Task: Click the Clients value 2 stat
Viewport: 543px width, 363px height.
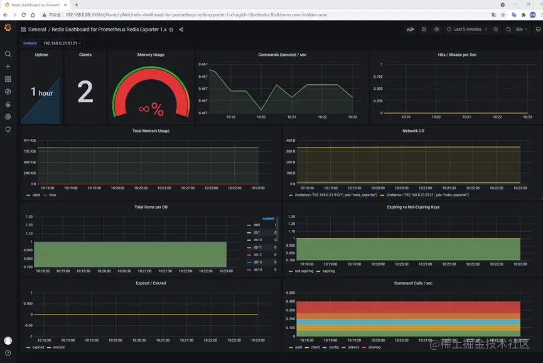Action: pyautogui.click(x=85, y=92)
